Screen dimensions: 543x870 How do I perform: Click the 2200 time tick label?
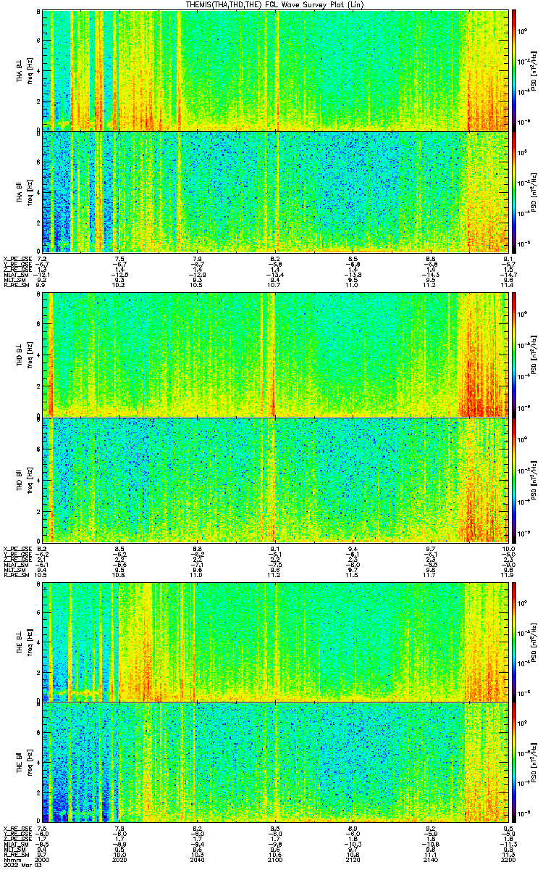(x=507, y=860)
